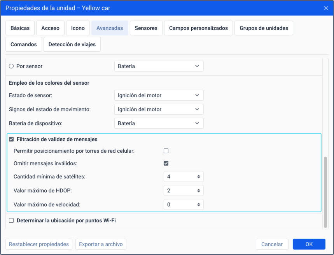Image resolution: width=334 pixels, height=255 pixels.
Task: Expand the Batería de dispositivo dropdown
Action: click(159, 123)
